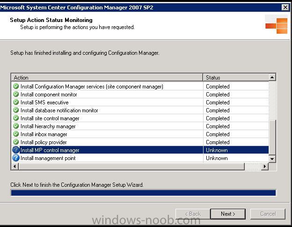The height and width of the screenshot is (227, 292).
Task: Click blue question icon beside Install management point
Action: point(16,158)
